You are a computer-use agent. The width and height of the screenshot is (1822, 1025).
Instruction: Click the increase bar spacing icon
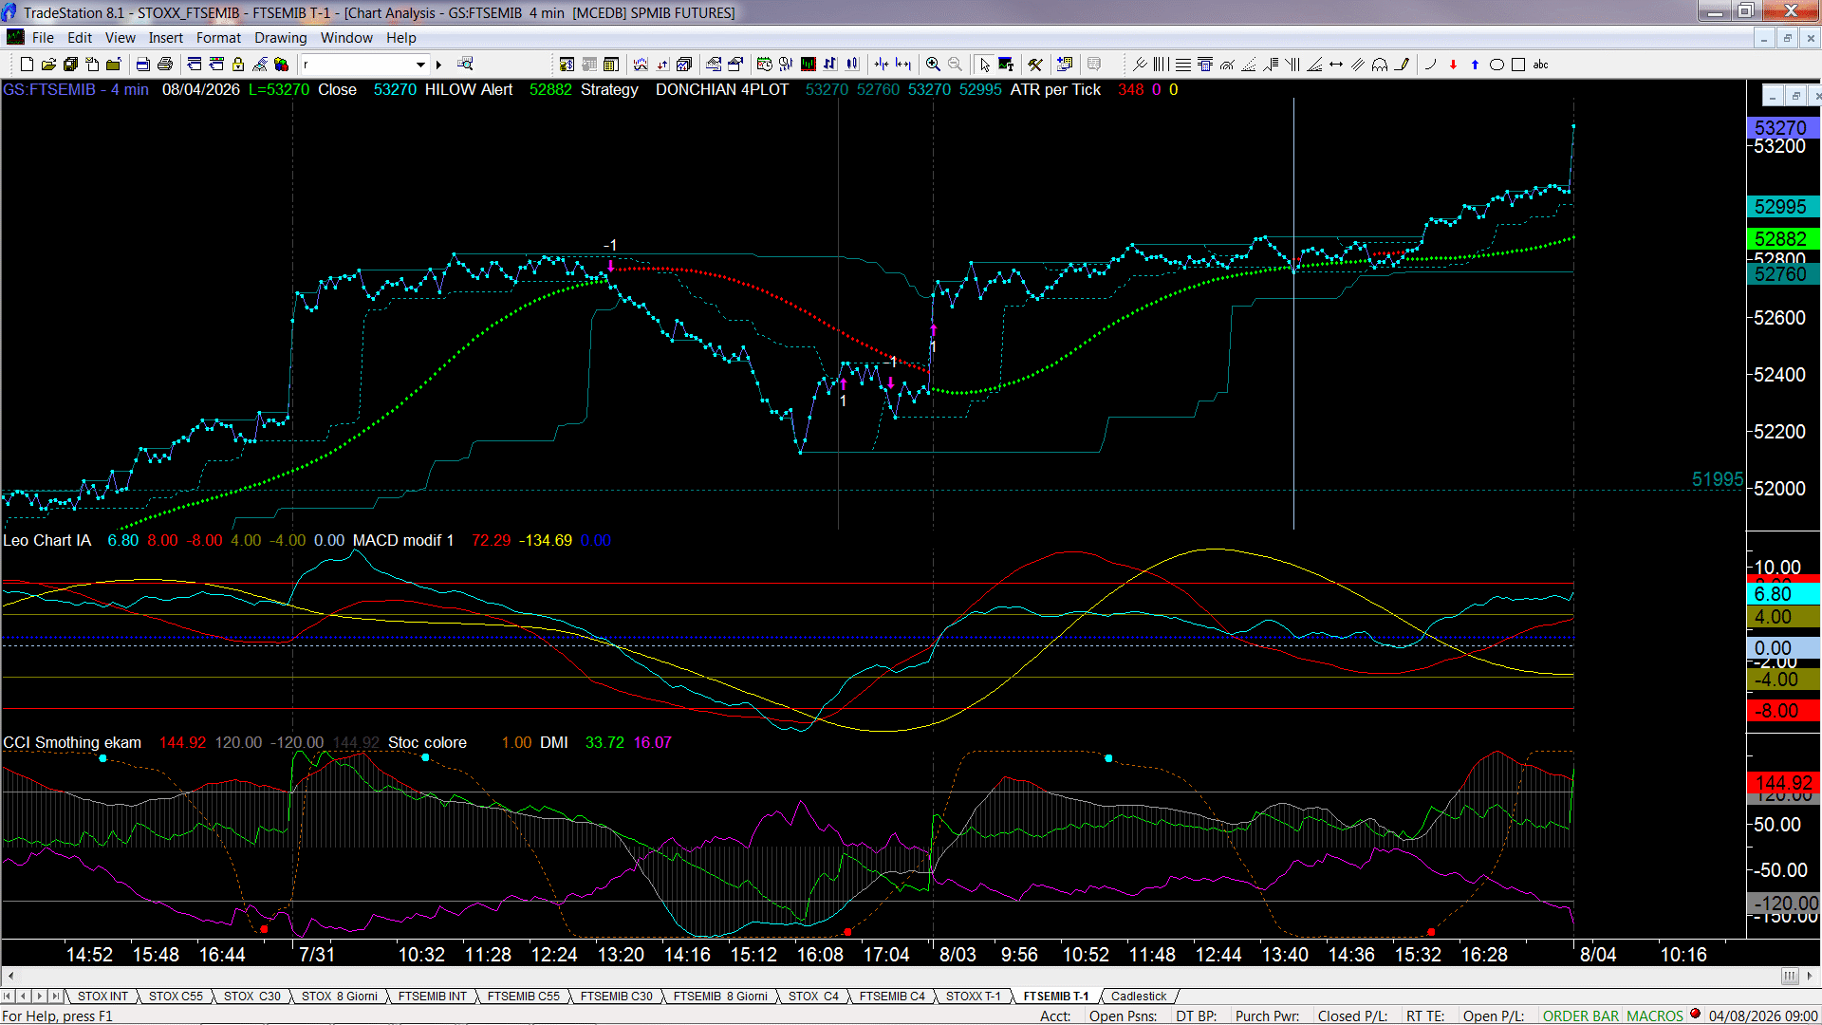[903, 65]
